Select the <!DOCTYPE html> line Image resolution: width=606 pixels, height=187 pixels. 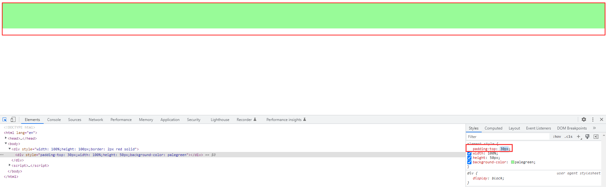pyautogui.click(x=19, y=127)
